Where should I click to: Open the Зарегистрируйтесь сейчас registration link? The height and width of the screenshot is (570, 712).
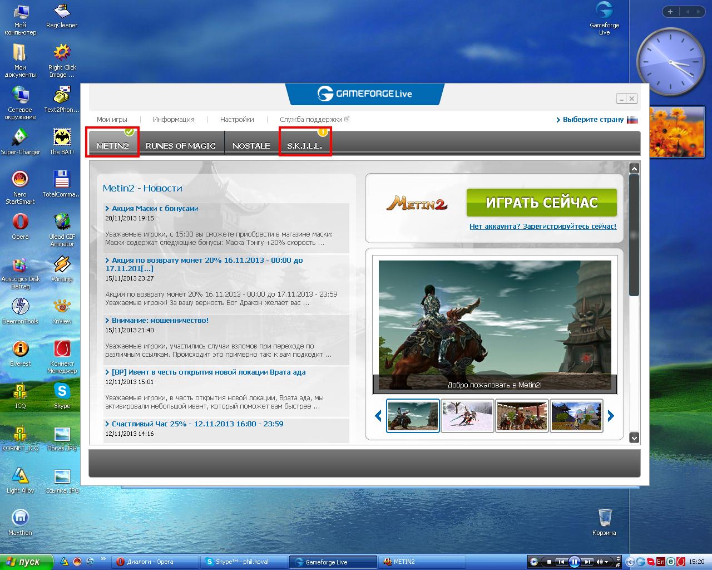tap(543, 227)
